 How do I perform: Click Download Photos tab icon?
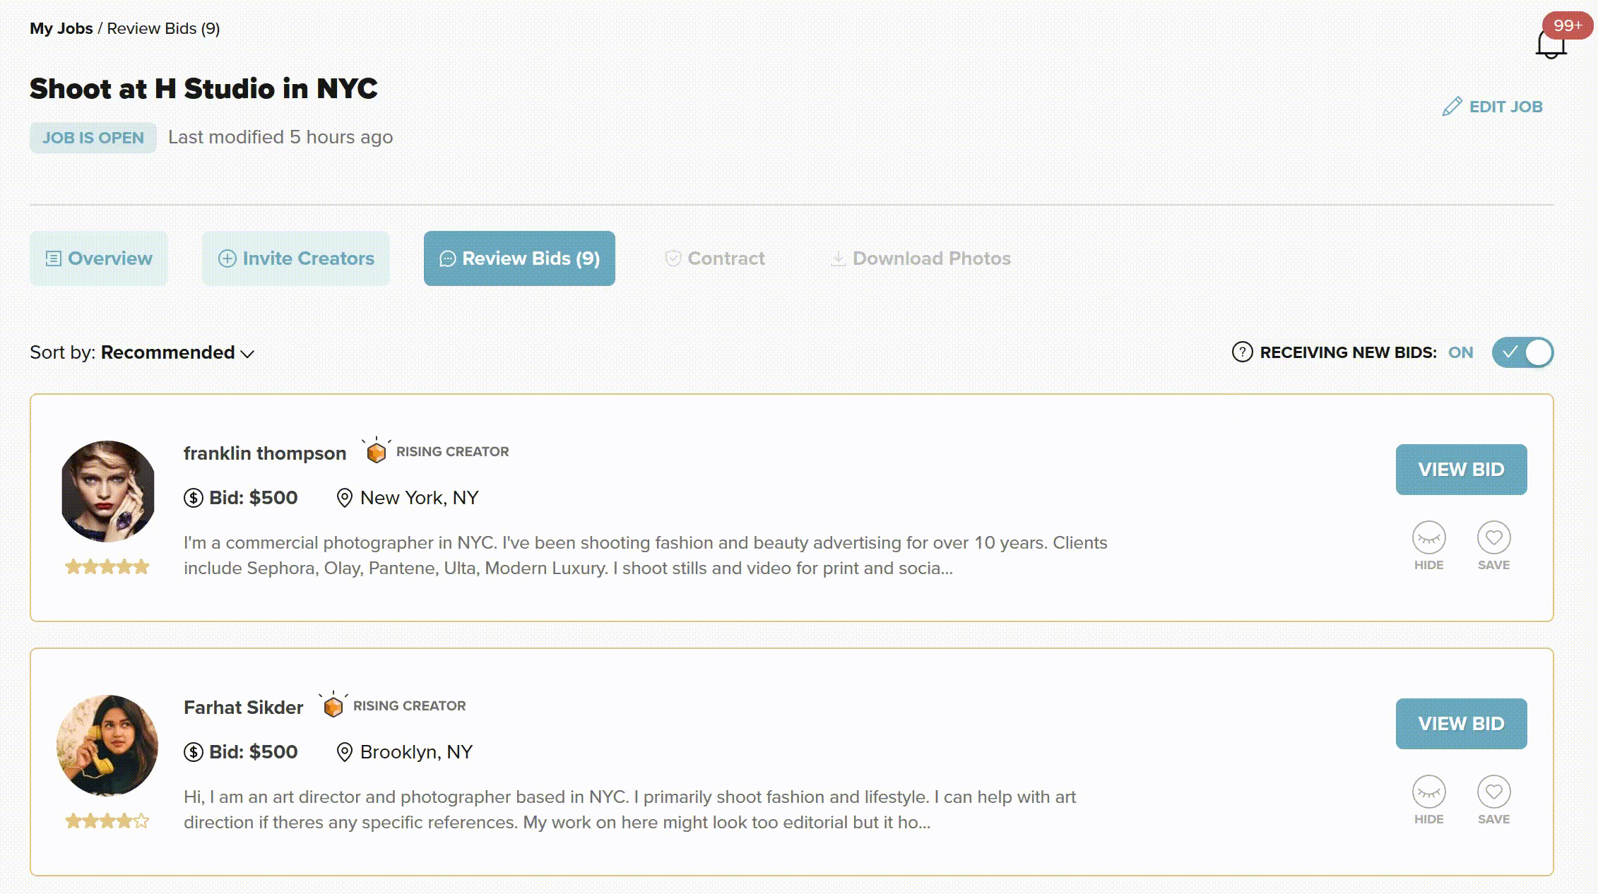pyautogui.click(x=837, y=258)
